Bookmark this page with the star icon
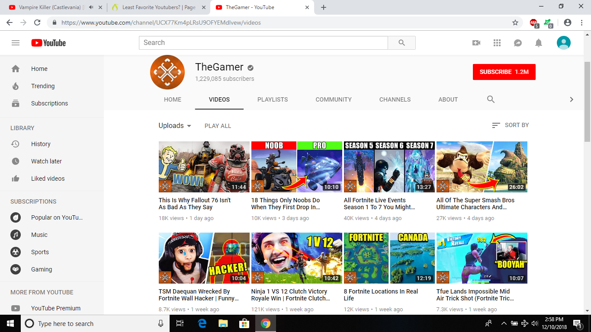Screen dimensions: 591x332 tap(515, 22)
